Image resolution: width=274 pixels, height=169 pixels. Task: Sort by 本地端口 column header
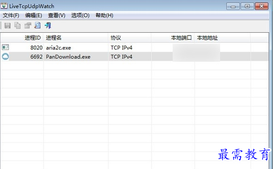(x=173, y=38)
